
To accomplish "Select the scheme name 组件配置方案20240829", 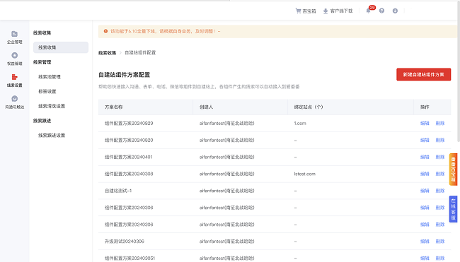I will point(129,124).
